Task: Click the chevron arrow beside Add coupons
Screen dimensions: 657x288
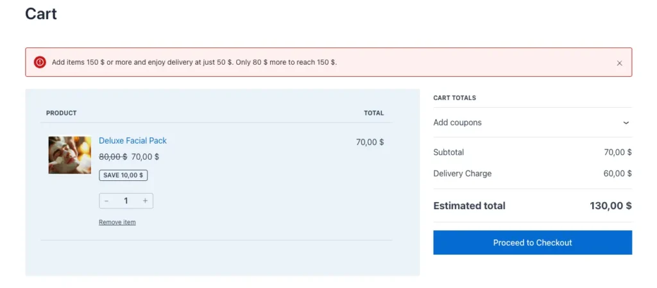Action: pyautogui.click(x=626, y=123)
